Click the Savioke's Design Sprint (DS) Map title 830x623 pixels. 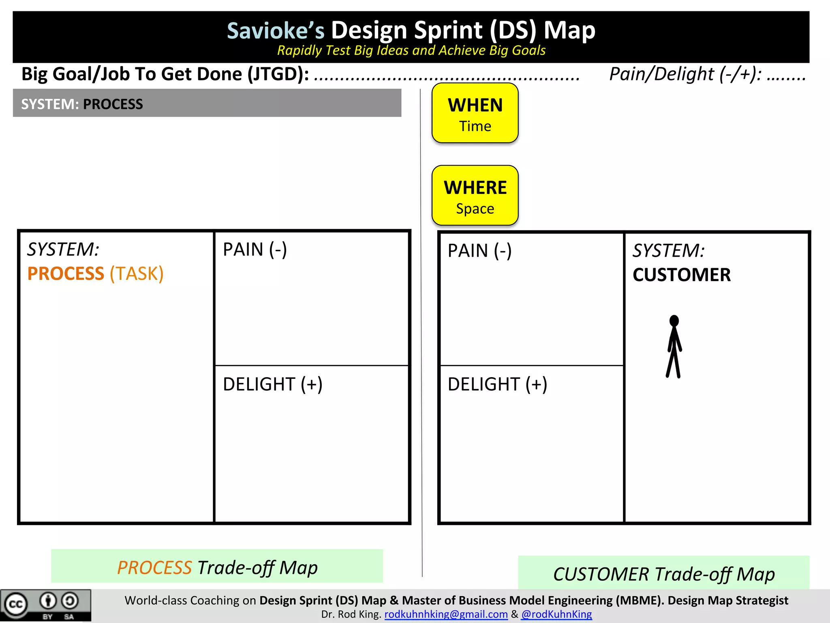[411, 30]
